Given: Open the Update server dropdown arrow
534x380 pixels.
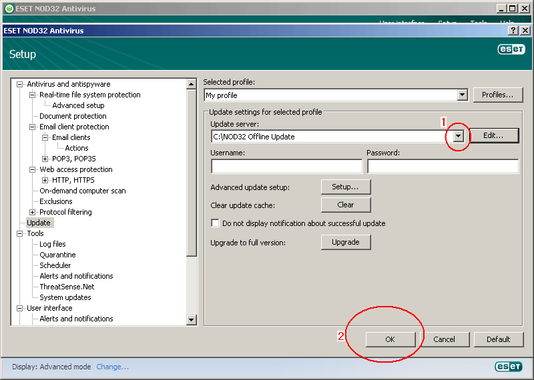Looking at the screenshot, I should (459, 137).
